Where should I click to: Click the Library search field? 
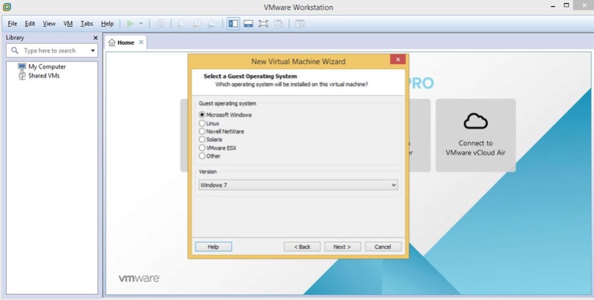tap(52, 50)
